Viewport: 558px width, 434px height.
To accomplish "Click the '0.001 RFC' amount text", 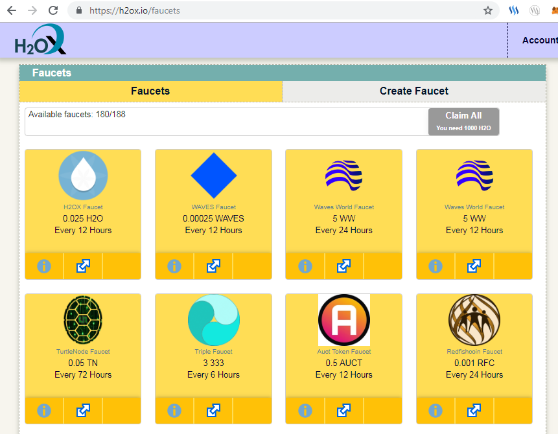I will [x=474, y=363].
